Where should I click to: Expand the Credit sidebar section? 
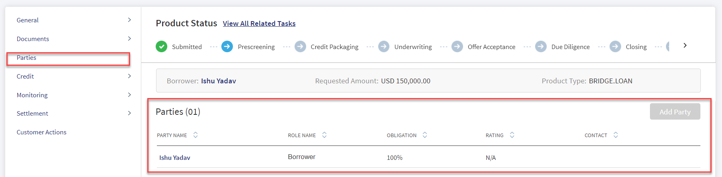coord(129,76)
